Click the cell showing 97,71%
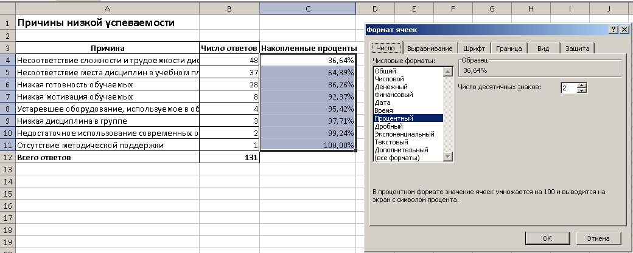Viewport: 633px width, 253px height. (x=307, y=121)
